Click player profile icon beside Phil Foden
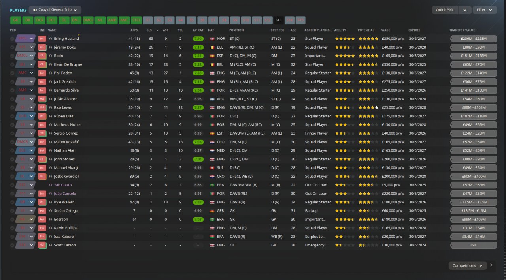 pyautogui.click(x=51, y=73)
